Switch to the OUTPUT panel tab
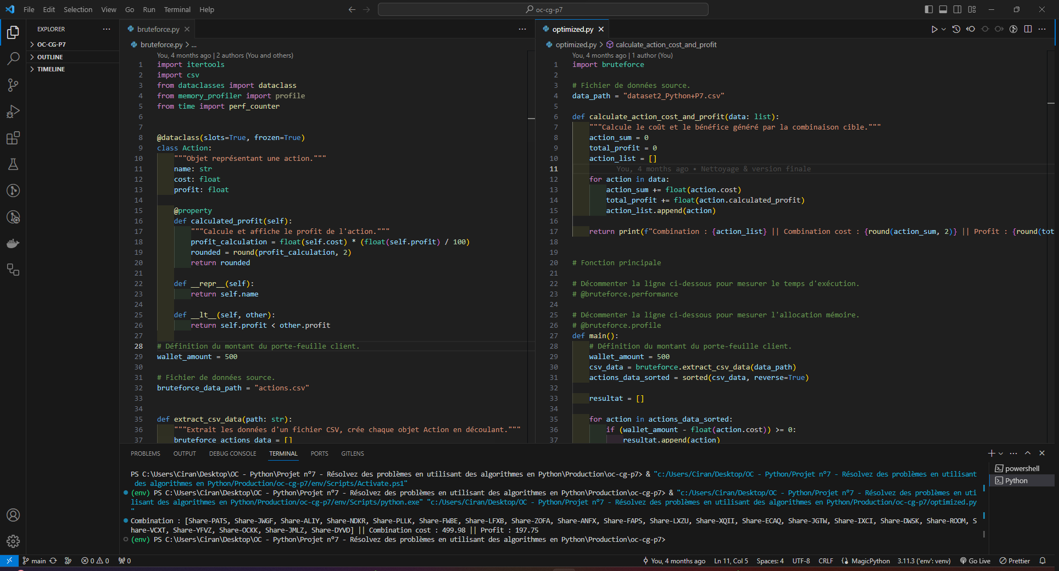This screenshot has height=571, width=1059. 185,454
